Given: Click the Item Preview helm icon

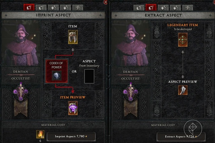Looking at the screenshot, I should pos(73,108).
